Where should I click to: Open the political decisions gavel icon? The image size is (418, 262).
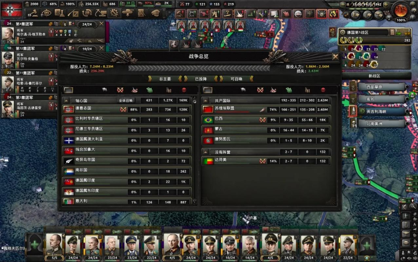pyautogui.click(x=33, y=13)
